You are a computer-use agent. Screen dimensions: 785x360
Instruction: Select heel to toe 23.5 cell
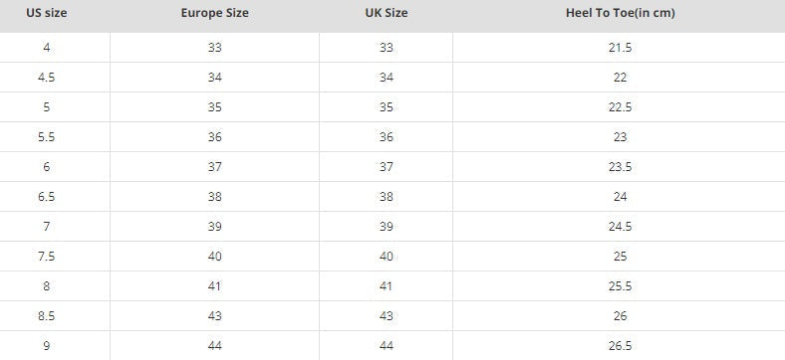[621, 167]
